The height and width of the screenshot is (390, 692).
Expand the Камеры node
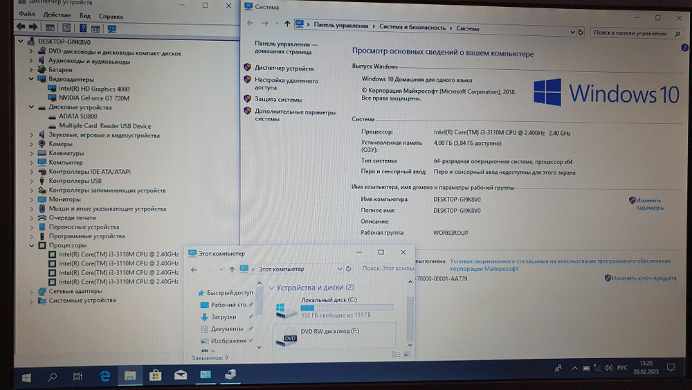[x=31, y=144]
